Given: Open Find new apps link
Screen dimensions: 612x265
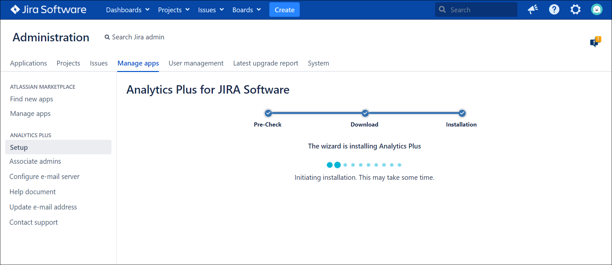Looking at the screenshot, I should pos(32,99).
